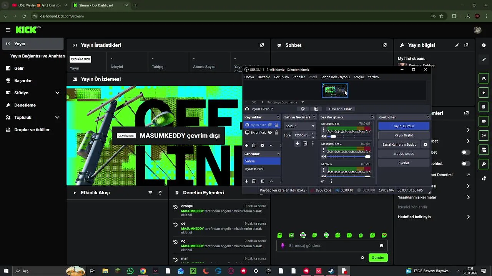Toggle visibility of 'Ekran Yak' source

coord(270,133)
